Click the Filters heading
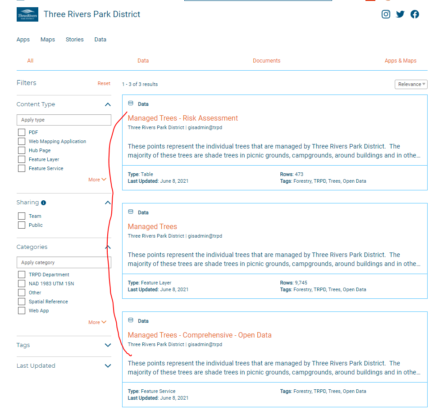The image size is (447, 410). [x=27, y=83]
